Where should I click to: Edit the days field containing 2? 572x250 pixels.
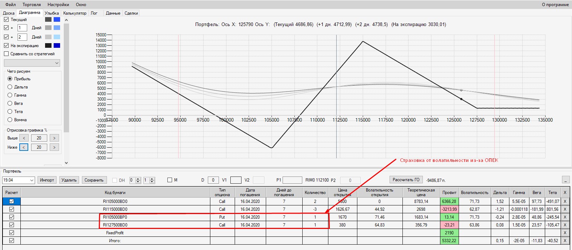(x=22, y=37)
